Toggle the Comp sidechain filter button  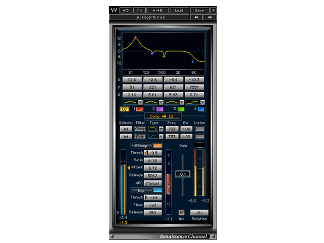click(x=140, y=129)
